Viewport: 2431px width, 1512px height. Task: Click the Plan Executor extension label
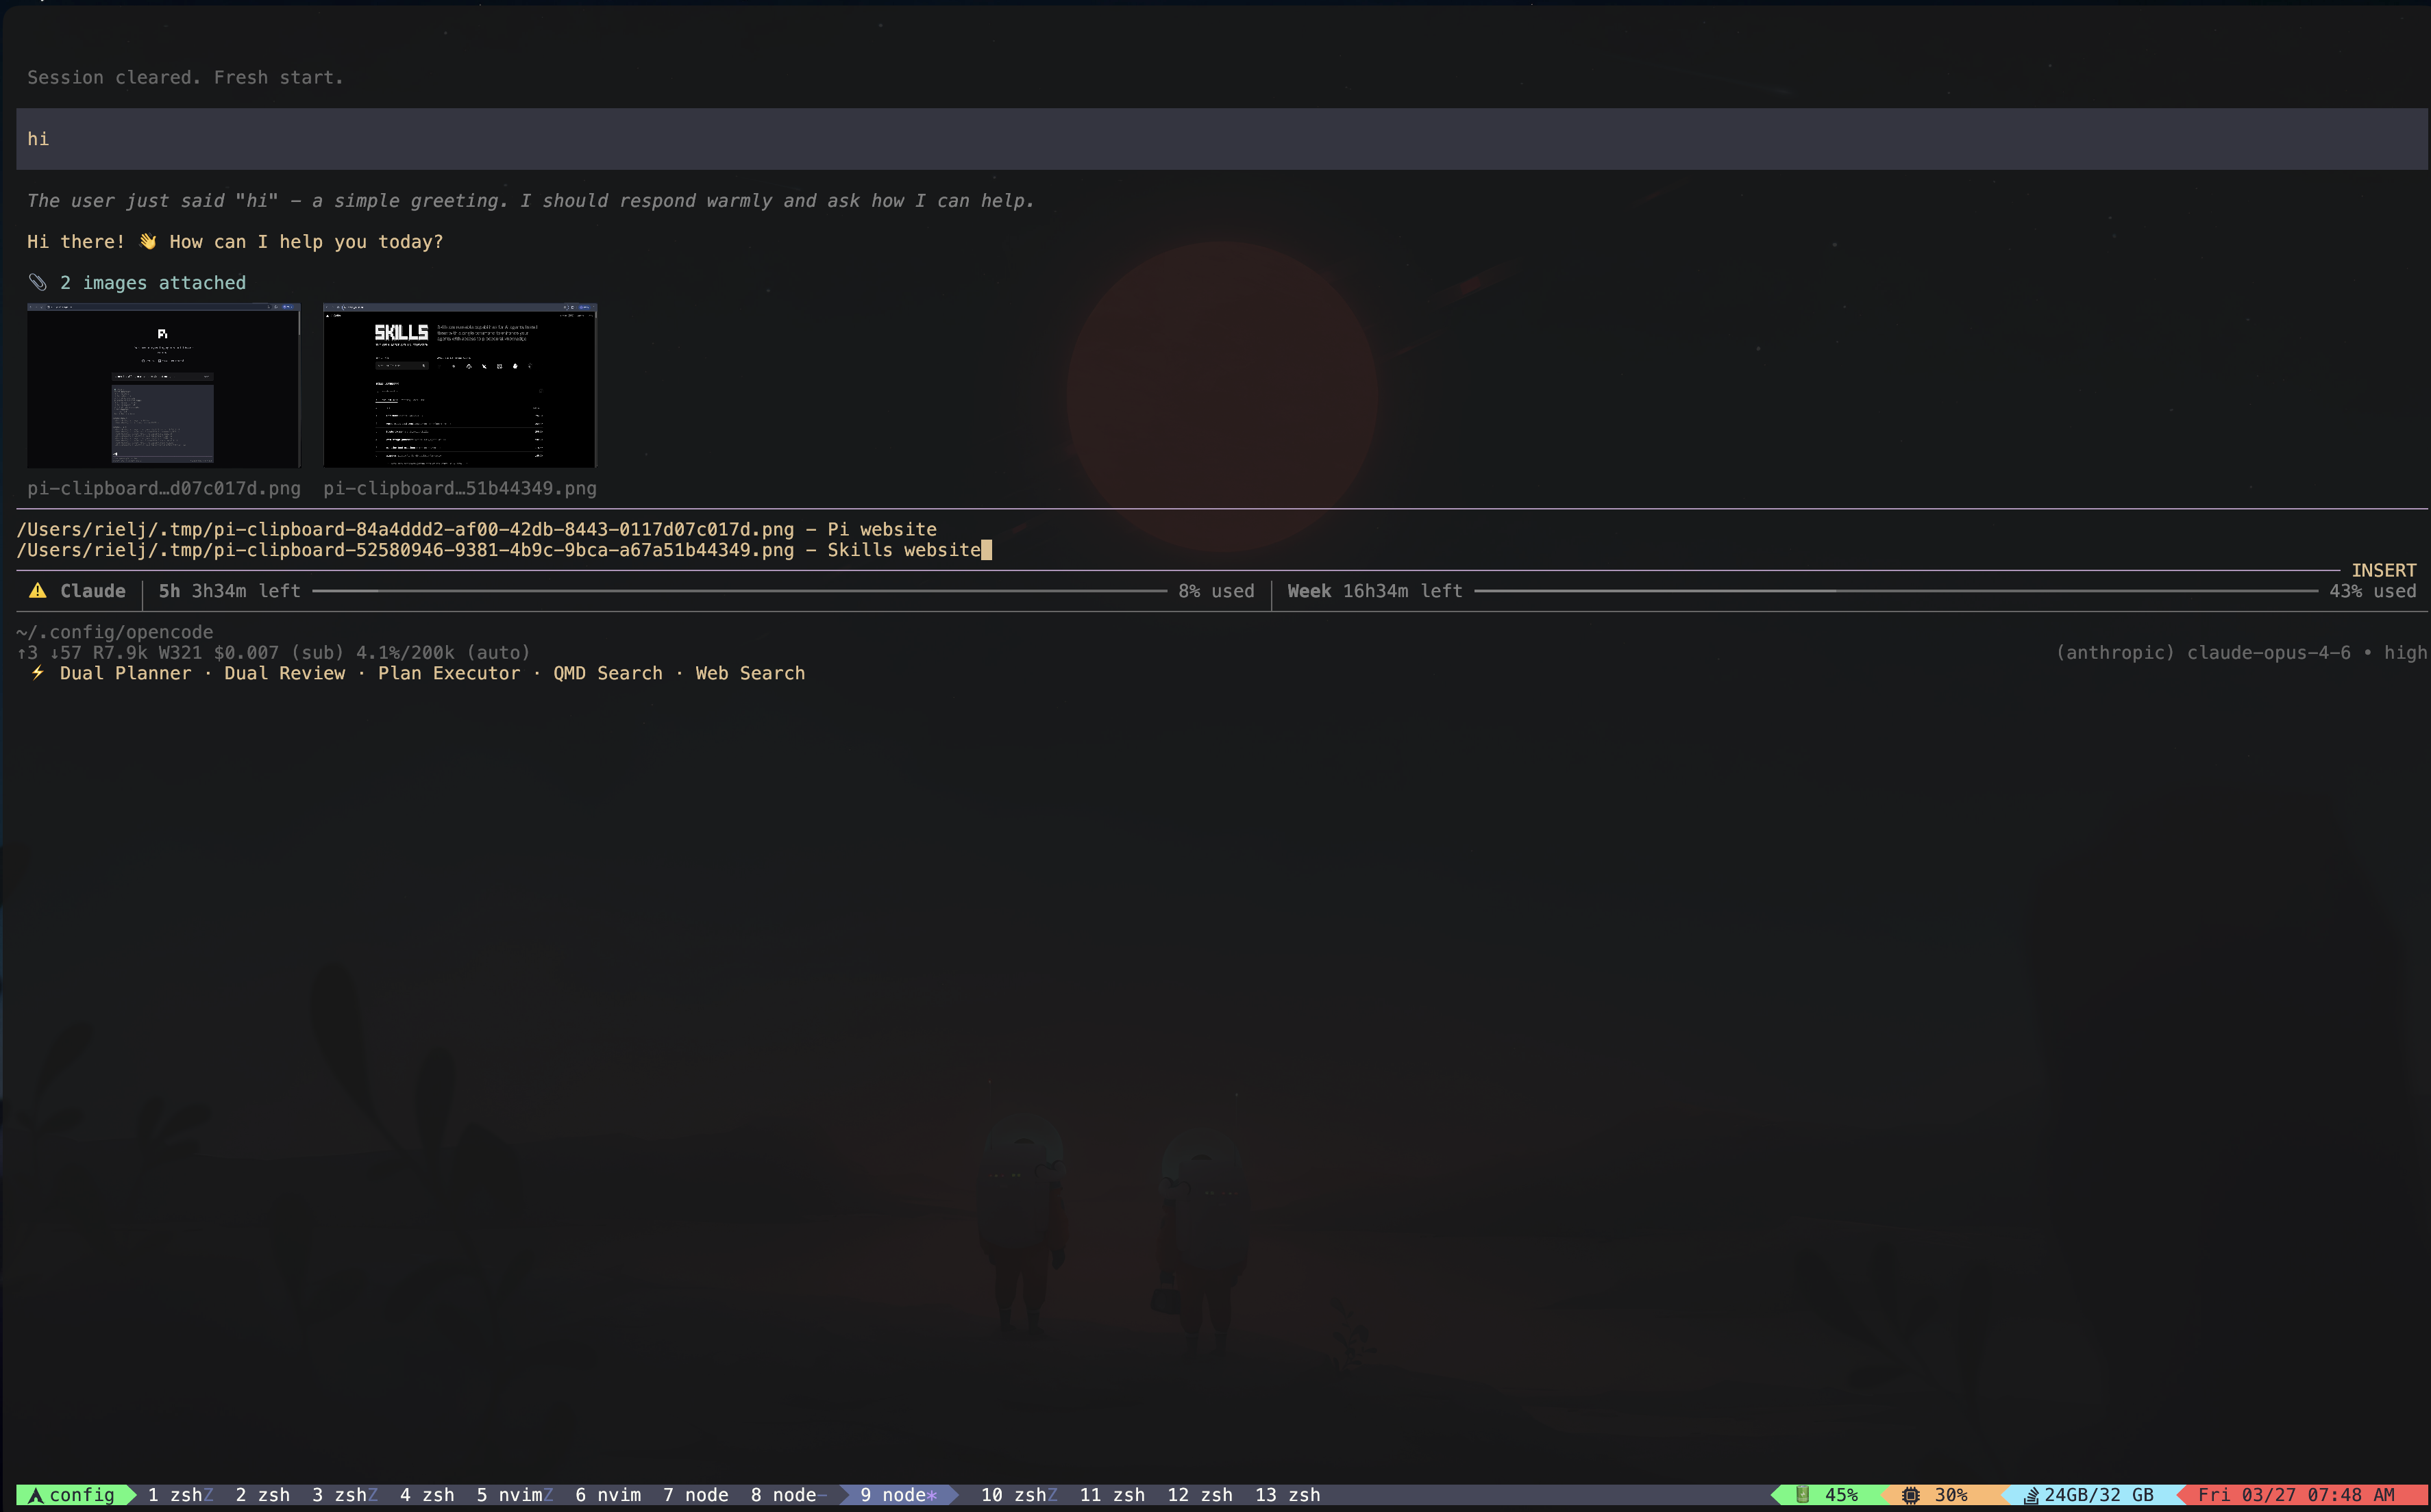coord(449,673)
